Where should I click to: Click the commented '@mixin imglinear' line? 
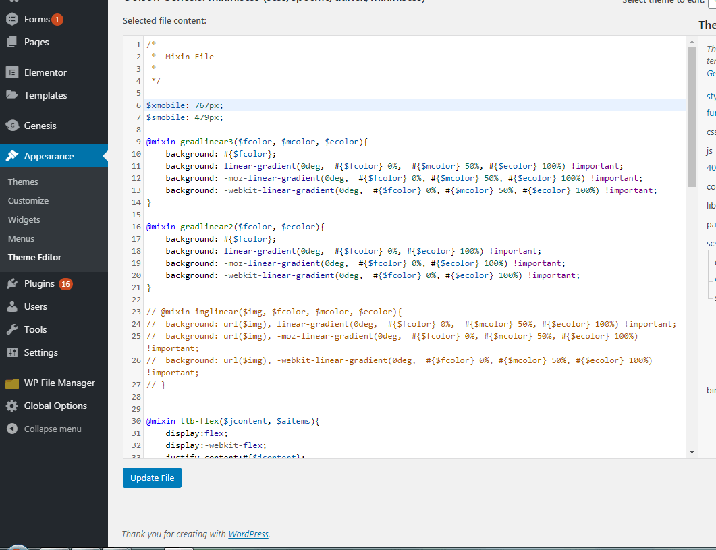click(x=274, y=312)
